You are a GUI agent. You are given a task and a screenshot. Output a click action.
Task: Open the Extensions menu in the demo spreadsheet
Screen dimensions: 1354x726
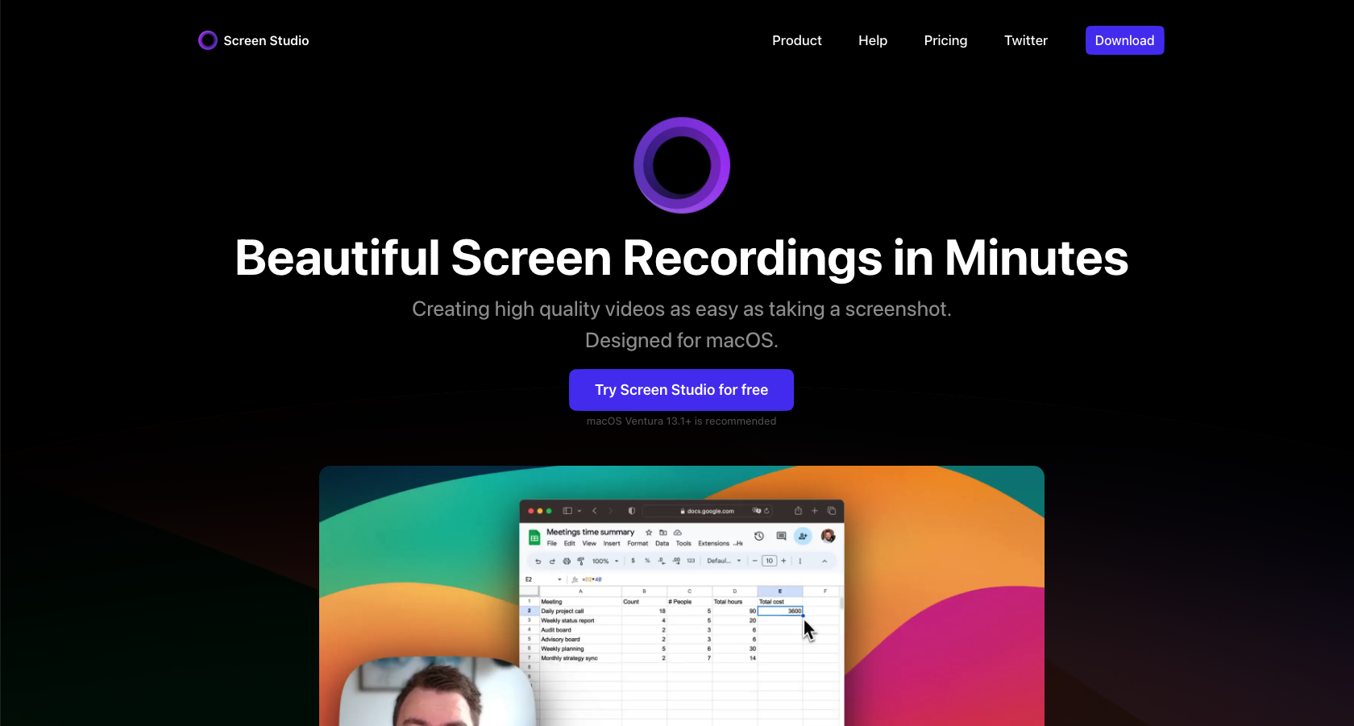click(713, 543)
